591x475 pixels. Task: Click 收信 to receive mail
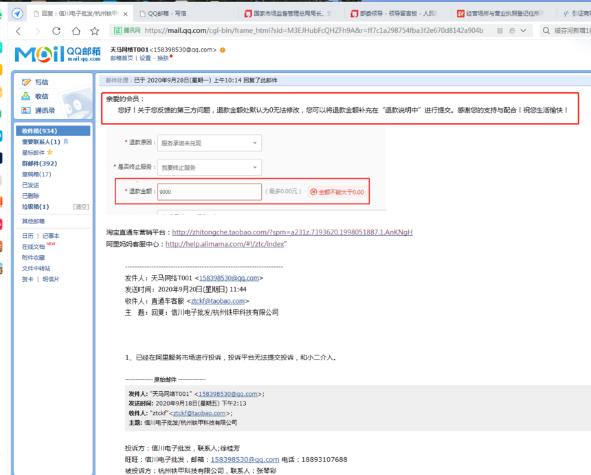[41, 96]
